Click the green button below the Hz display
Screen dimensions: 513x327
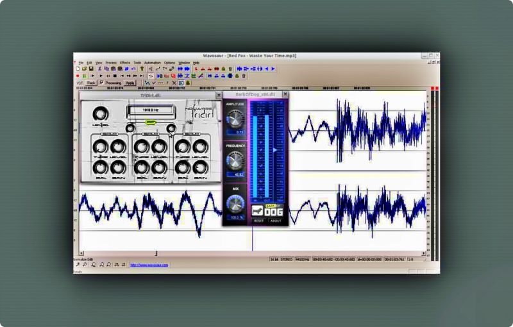tap(151, 122)
